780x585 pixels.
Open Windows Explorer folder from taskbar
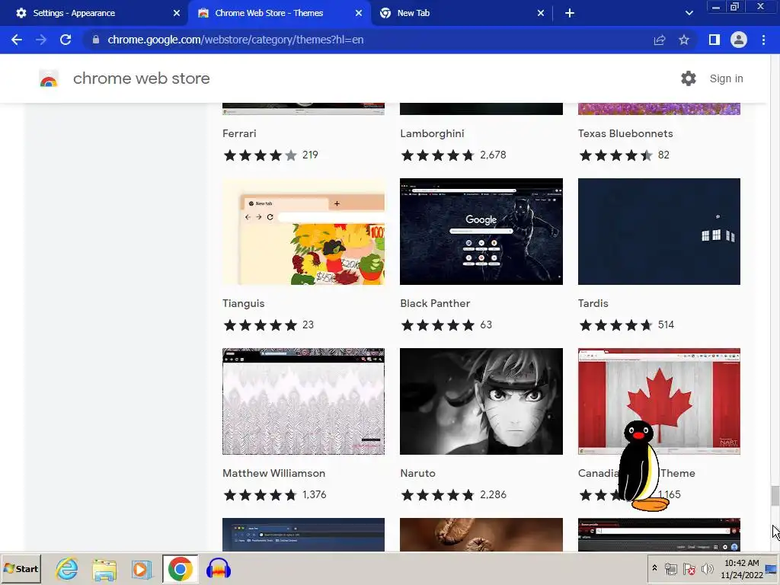pyautogui.click(x=104, y=569)
